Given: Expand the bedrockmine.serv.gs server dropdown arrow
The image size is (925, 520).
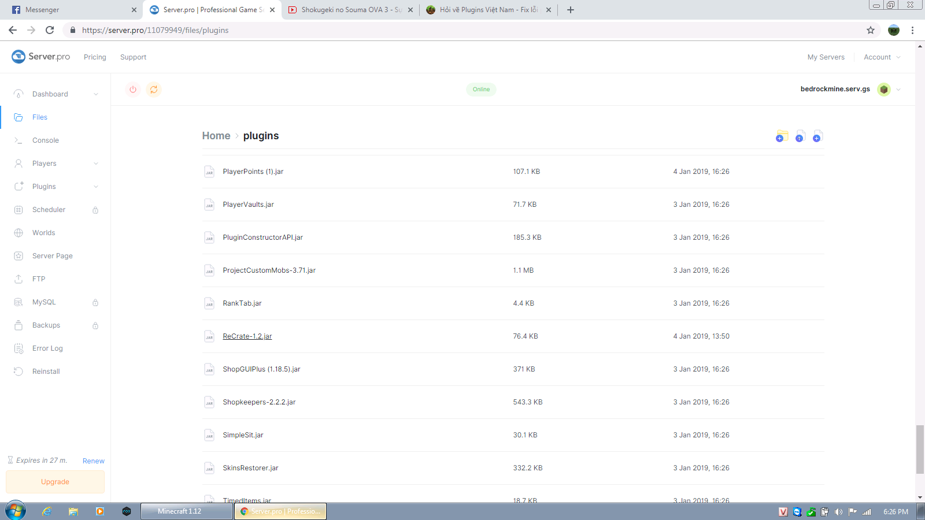Looking at the screenshot, I should (x=898, y=90).
